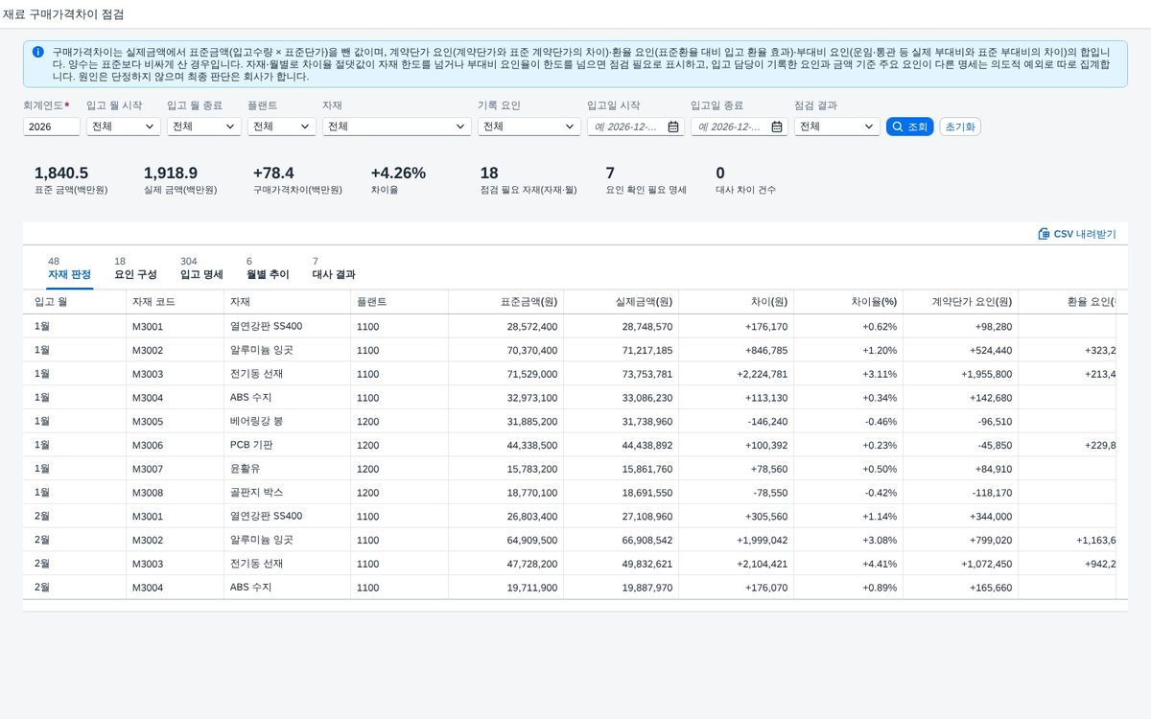Click the 차이율(%) column header
Image resolution: width=1151 pixels, height=719 pixels.
coord(848,302)
